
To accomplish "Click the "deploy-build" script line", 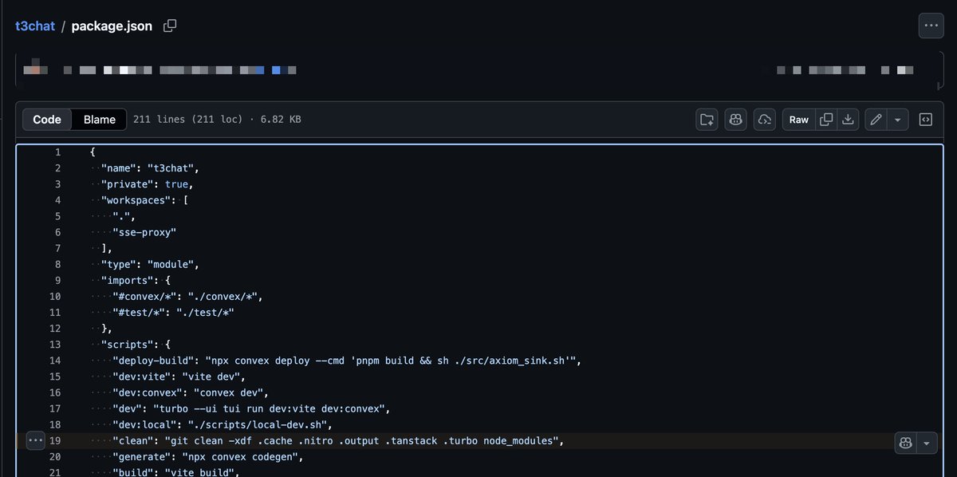I will click(347, 361).
